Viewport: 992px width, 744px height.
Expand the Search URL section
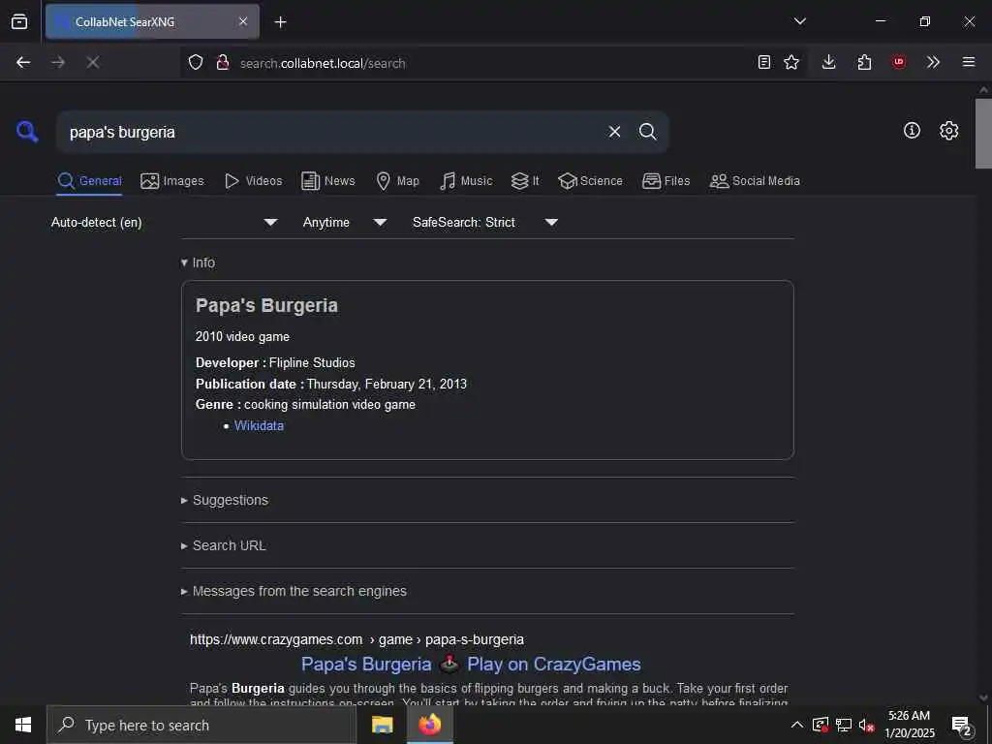(x=224, y=545)
